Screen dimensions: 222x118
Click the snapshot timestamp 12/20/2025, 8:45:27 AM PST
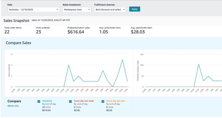(x=55, y=20)
